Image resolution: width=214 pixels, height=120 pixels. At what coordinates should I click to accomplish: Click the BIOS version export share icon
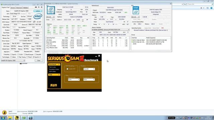(34, 22)
